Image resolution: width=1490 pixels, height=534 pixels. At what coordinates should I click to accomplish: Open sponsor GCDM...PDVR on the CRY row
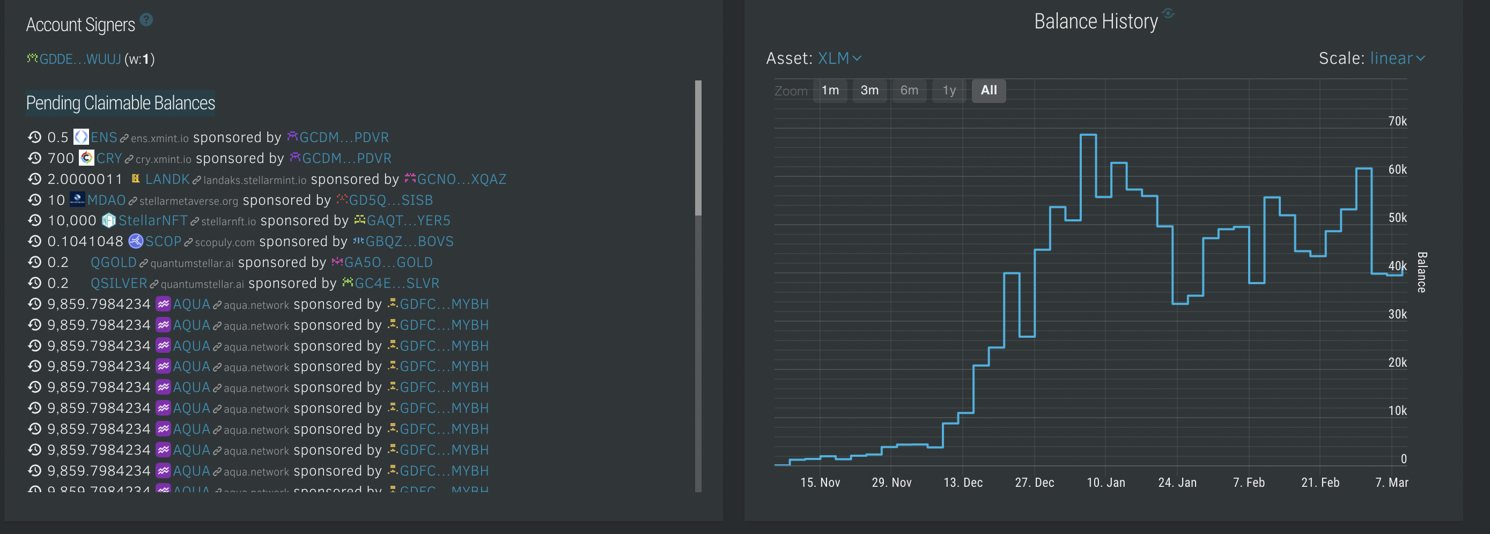(347, 158)
